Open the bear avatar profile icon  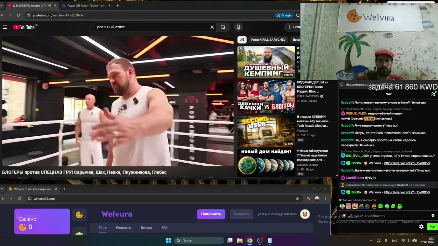305,214
